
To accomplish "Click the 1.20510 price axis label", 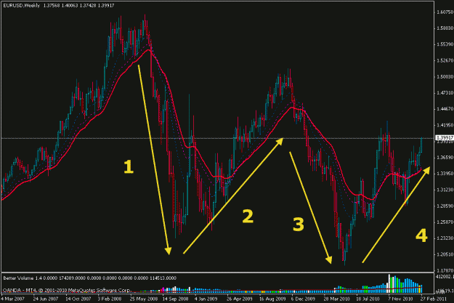I will [445, 254].
